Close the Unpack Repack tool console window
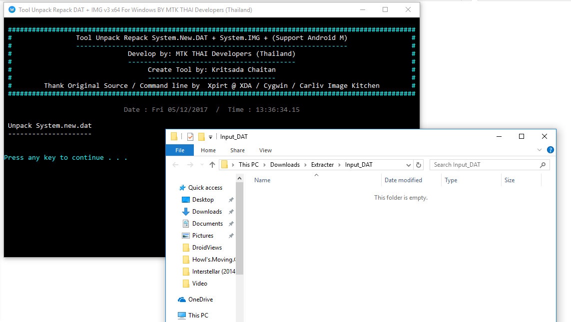Viewport: 571px width, 322px height. pos(408,10)
